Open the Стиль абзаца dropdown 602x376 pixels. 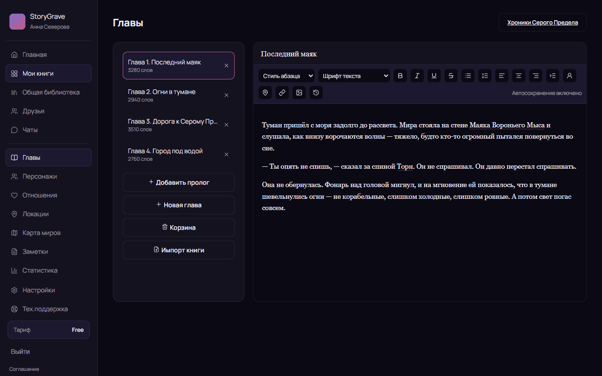click(286, 76)
